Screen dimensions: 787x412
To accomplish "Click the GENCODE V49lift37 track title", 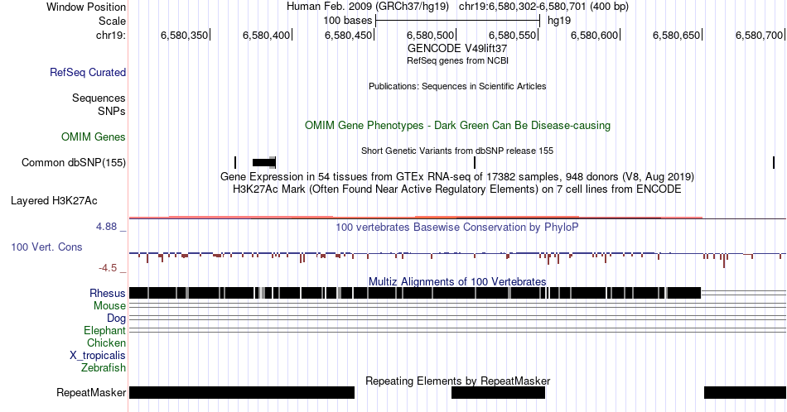I will coord(457,49).
